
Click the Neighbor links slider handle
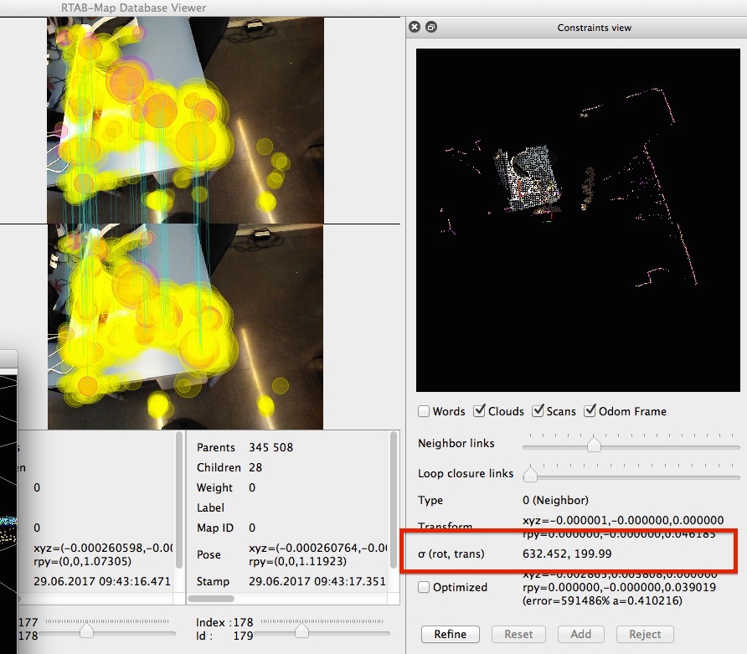pyautogui.click(x=594, y=445)
